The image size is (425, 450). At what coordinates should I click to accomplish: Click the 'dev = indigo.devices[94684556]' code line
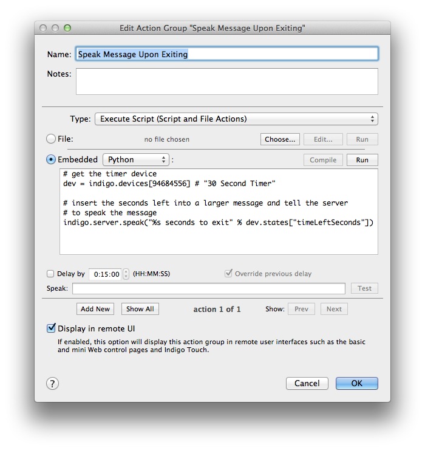click(169, 184)
